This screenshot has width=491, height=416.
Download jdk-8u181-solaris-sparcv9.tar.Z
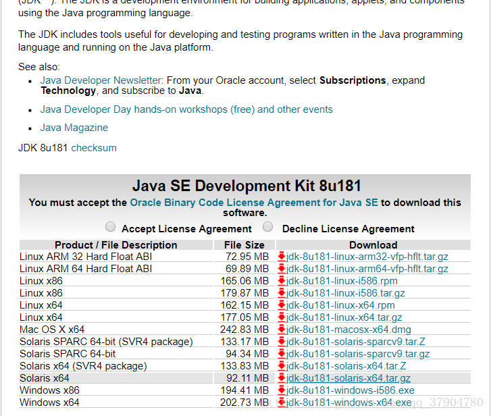click(356, 342)
